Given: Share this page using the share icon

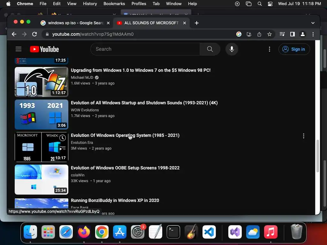Looking at the screenshot, I should pos(259,34).
